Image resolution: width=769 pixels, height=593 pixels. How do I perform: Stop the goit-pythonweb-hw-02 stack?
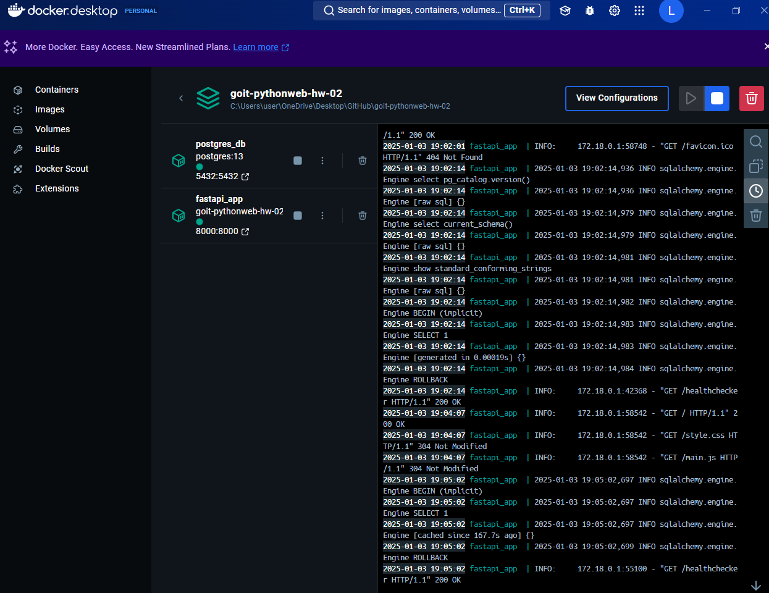(x=717, y=98)
